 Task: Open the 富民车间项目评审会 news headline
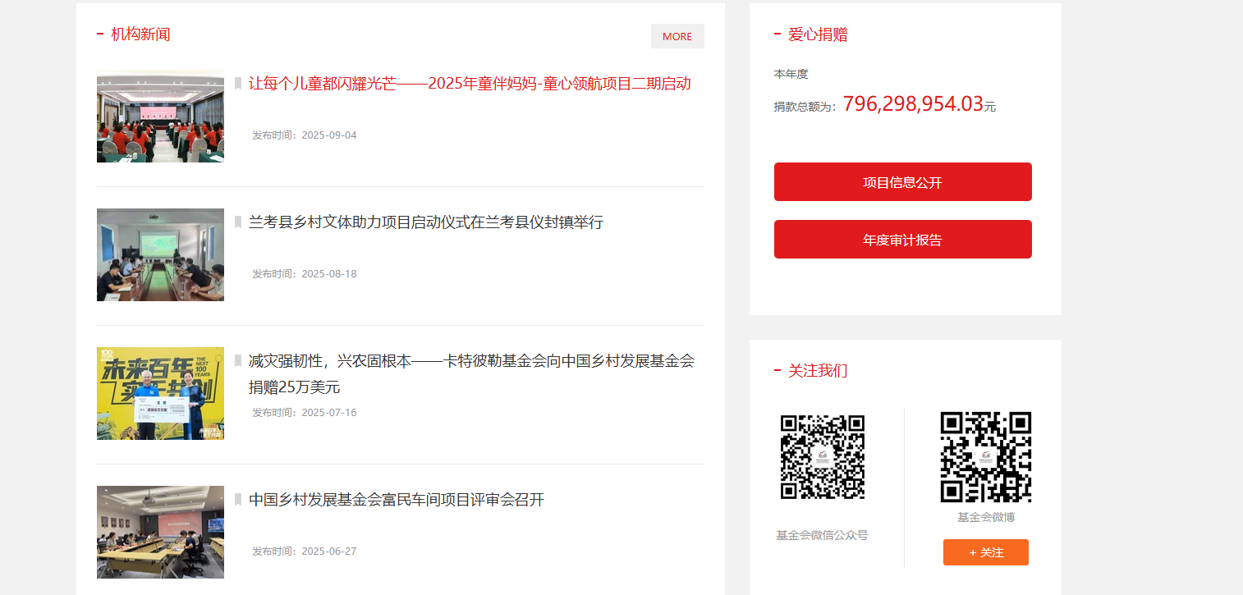396,500
